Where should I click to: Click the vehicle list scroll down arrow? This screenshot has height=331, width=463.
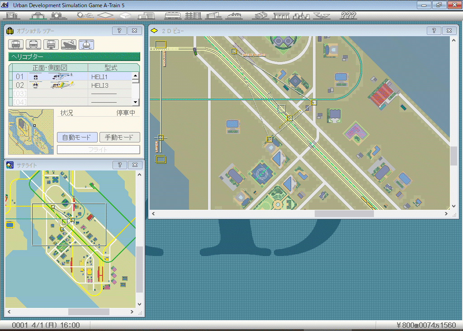coord(135,102)
